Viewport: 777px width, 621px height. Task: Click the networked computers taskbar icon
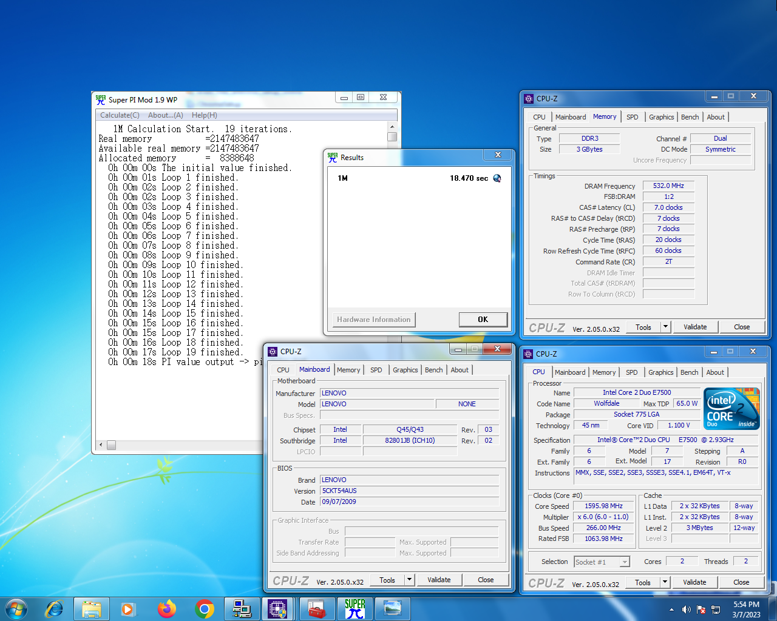(x=242, y=608)
